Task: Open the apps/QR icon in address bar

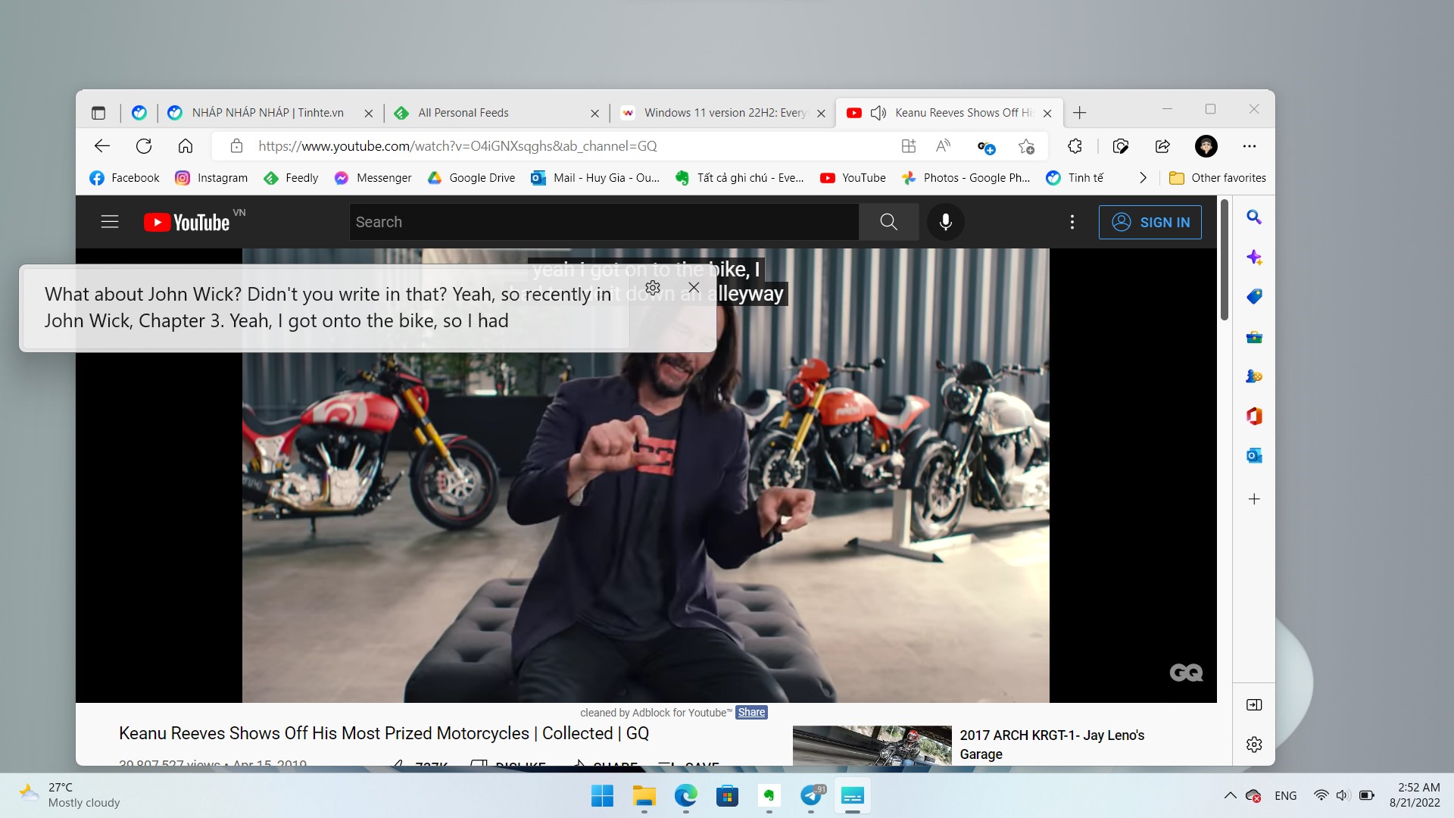Action: pyautogui.click(x=909, y=146)
